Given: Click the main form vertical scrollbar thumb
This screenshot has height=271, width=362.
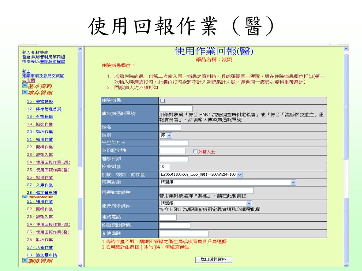Looking at the screenshot, I should point(346,107).
